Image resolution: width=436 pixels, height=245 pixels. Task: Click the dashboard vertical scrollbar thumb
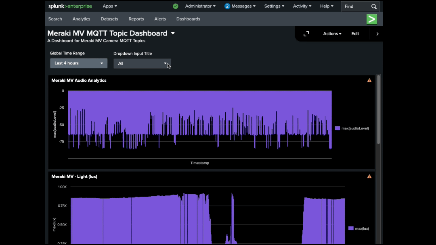378,110
